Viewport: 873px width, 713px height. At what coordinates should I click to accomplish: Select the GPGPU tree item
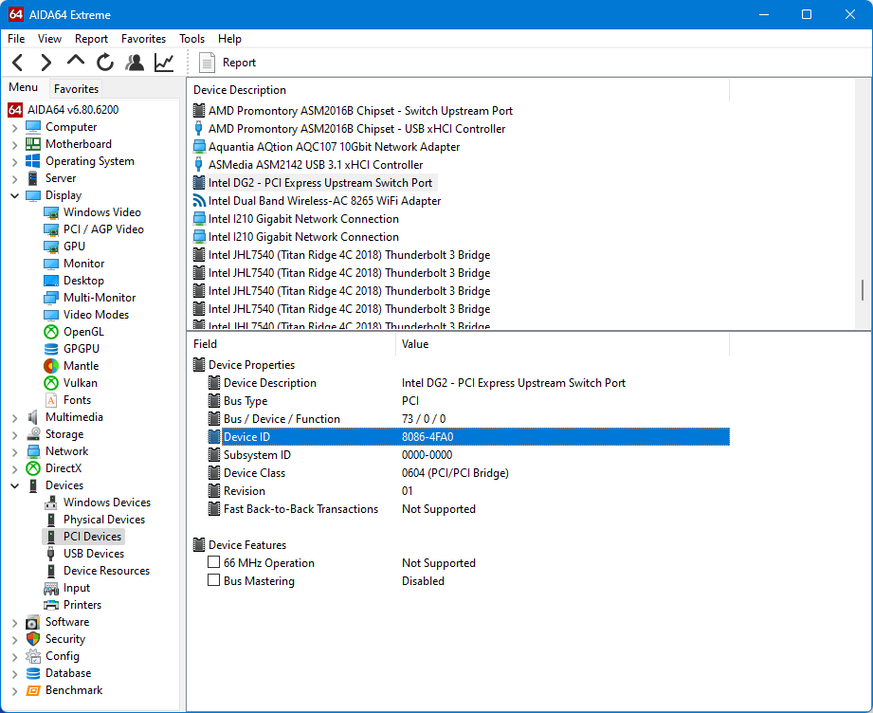pyautogui.click(x=81, y=349)
